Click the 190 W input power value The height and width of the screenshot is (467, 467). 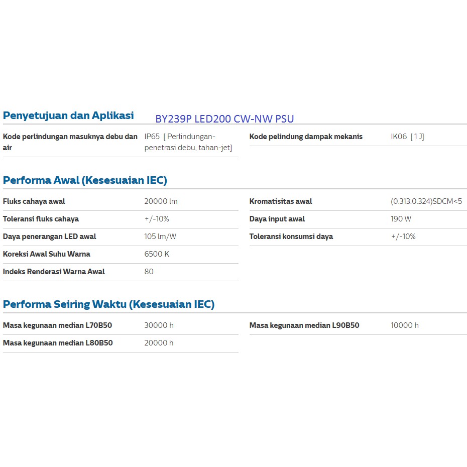click(x=401, y=219)
